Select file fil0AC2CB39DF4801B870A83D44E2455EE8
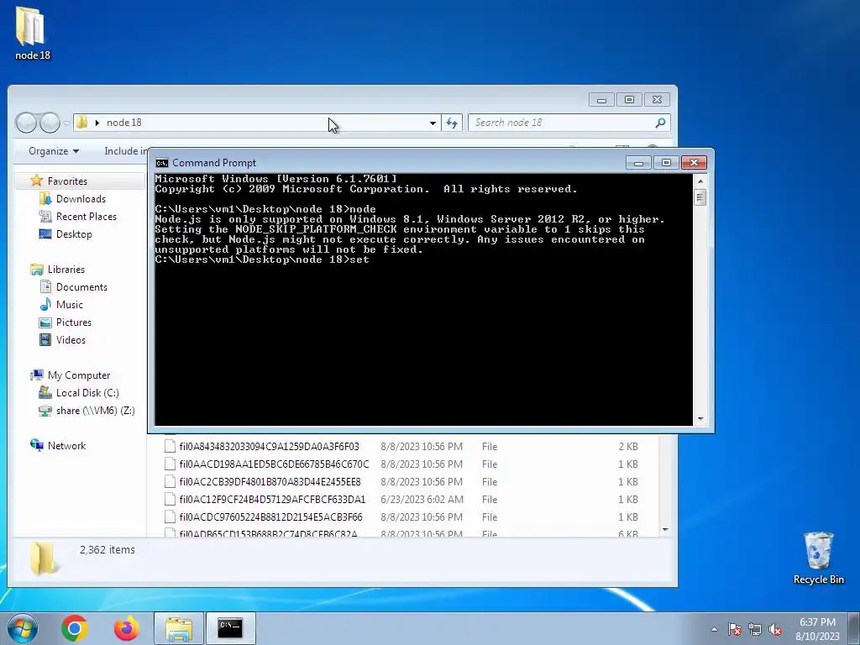Image resolution: width=860 pixels, height=645 pixels. pos(270,481)
